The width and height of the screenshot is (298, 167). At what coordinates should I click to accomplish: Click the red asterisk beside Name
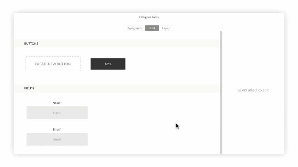(x=61, y=103)
